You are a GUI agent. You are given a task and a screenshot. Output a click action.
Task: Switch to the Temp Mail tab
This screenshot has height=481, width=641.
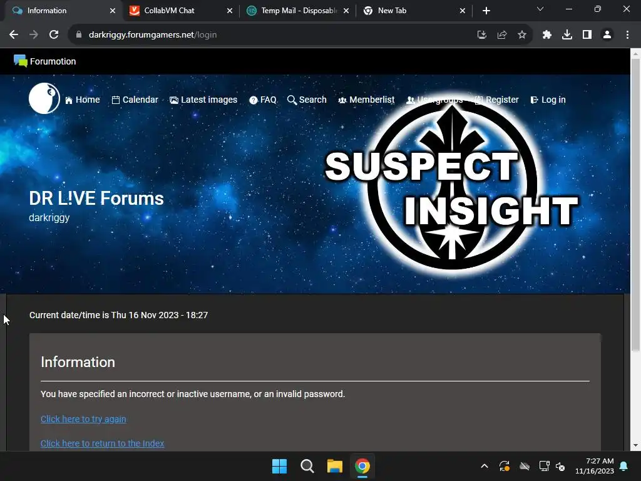(x=297, y=11)
